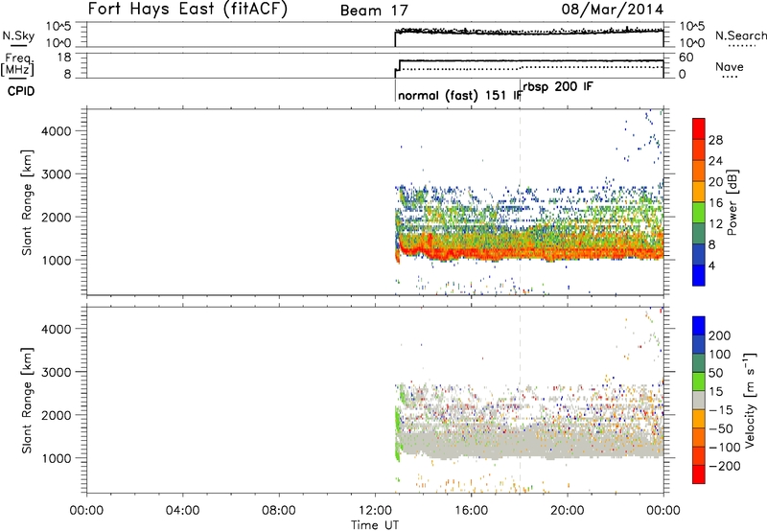
Task: Click the dotted line sample under N.Search
Action: (742, 46)
